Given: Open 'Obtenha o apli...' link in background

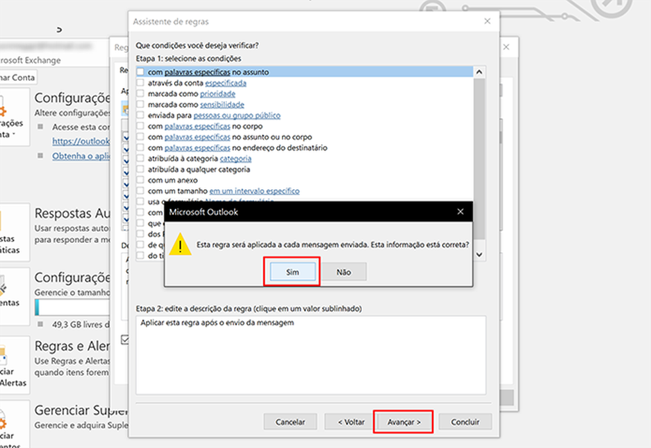Looking at the screenshot, I should click(x=81, y=156).
